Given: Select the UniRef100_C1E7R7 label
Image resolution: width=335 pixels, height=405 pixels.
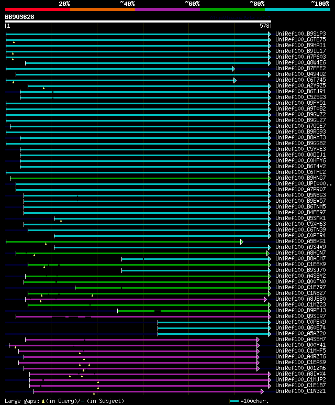Looking at the screenshot, I should [300, 287].
